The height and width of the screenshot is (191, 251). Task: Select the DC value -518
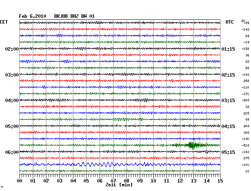(x=245, y=145)
